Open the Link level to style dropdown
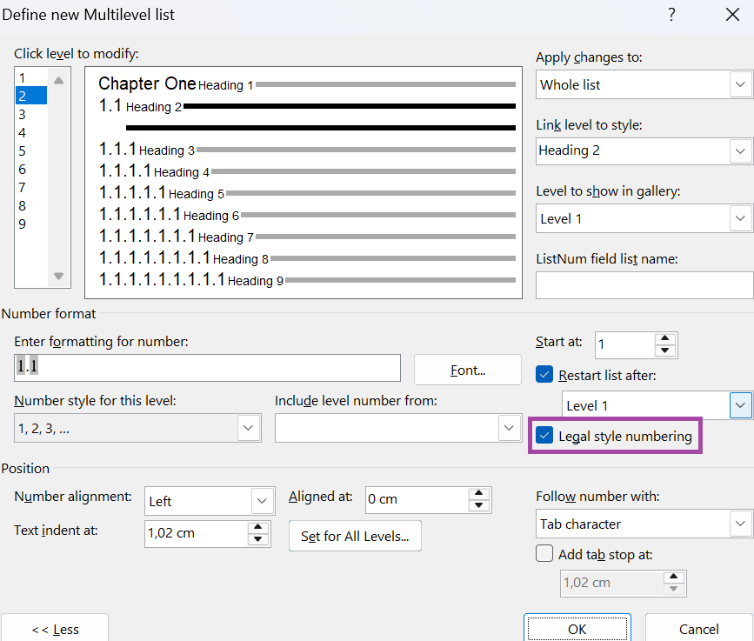The image size is (754, 641). 740,151
